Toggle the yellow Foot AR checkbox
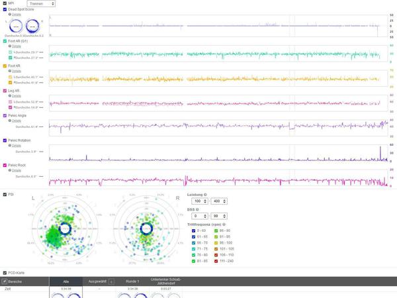 tap(5, 66)
